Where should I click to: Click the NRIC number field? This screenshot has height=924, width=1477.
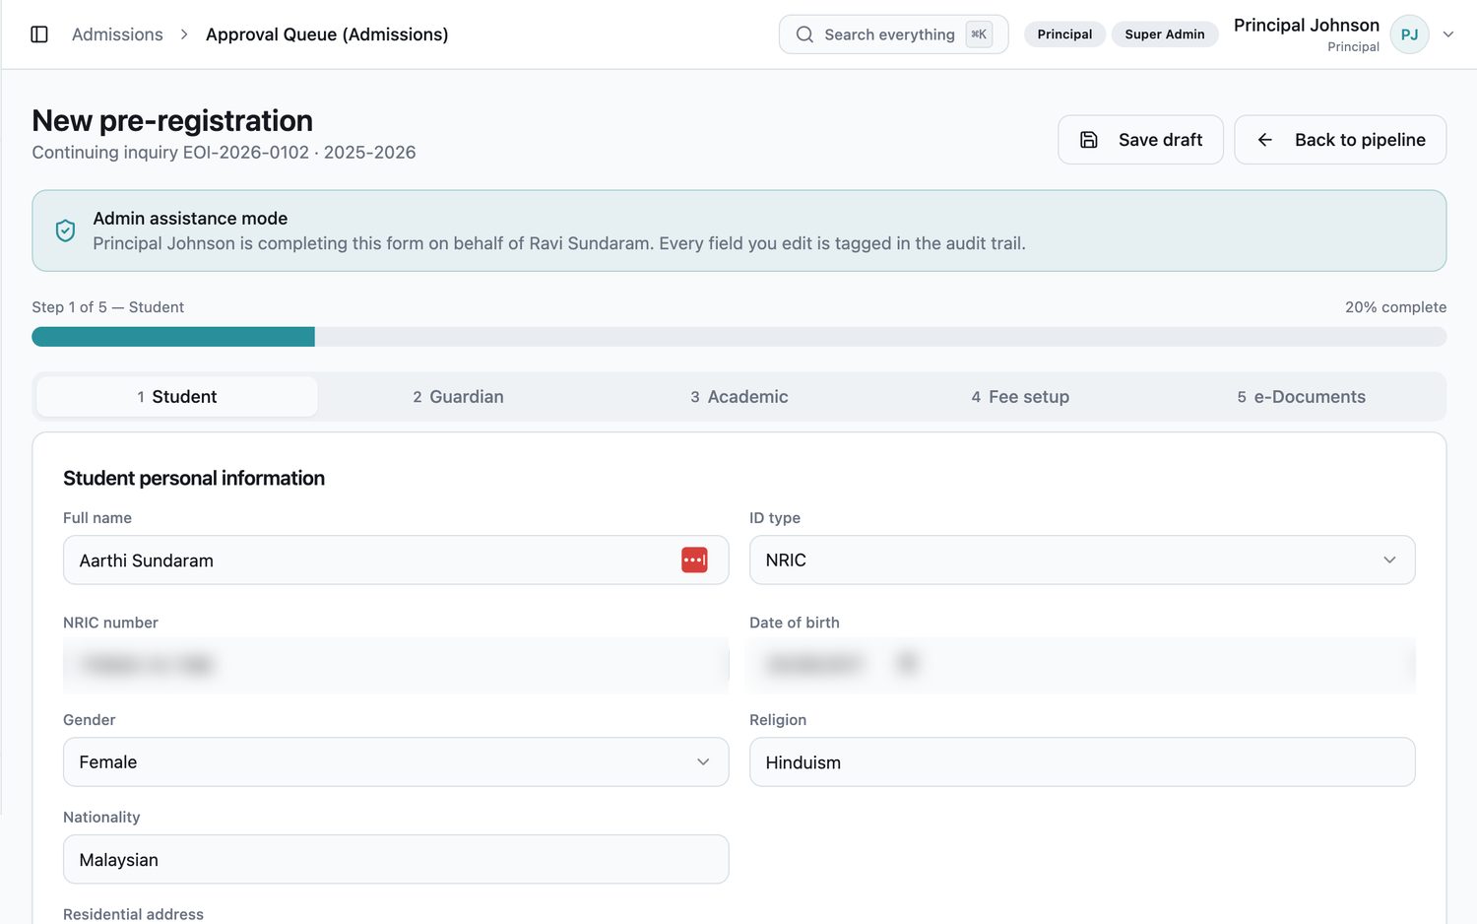click(x=396, y=665)
